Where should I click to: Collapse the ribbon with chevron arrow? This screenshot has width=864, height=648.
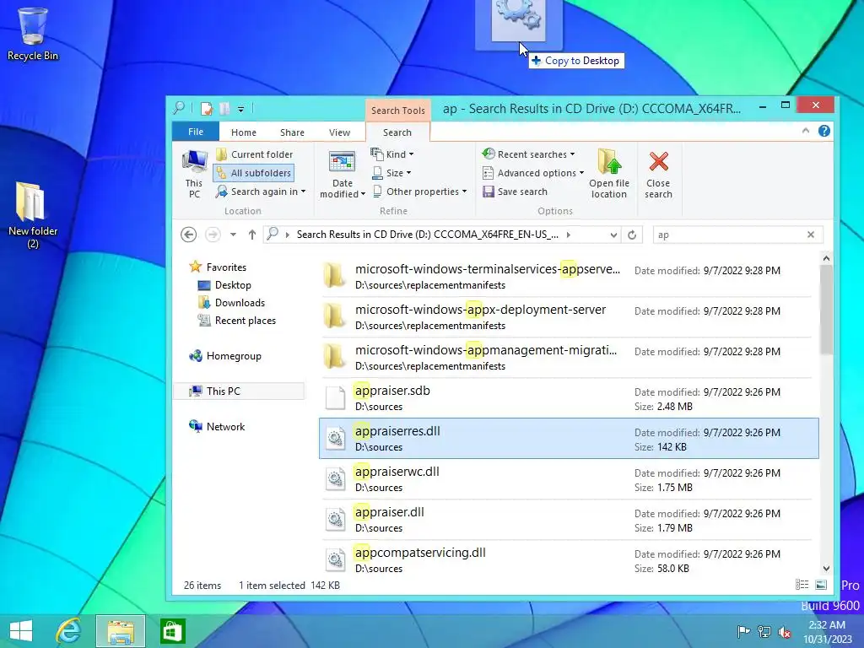806,131
